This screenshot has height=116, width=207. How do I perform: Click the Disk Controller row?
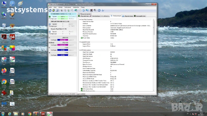(x=115, y=26)
